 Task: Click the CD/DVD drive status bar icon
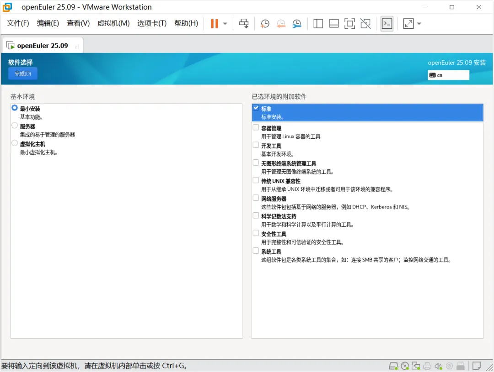point(405,366)
